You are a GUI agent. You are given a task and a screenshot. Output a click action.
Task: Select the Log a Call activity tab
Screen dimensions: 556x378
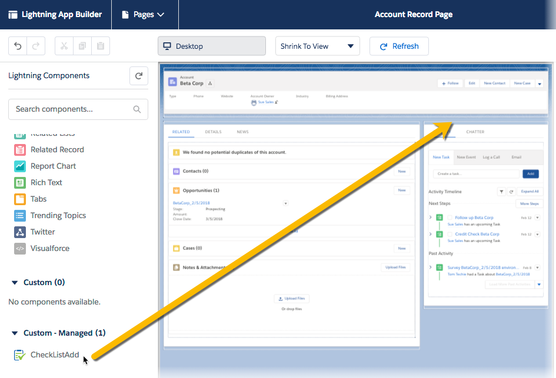[x=491, y=158]
